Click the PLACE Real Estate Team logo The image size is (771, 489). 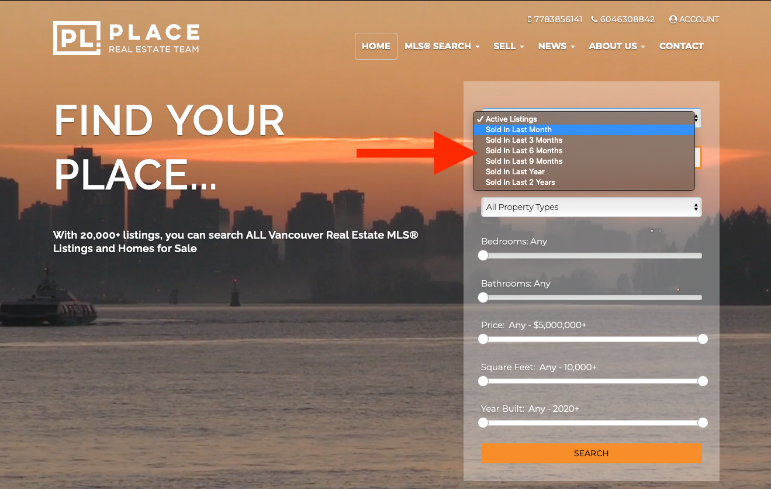click(126, 38)
